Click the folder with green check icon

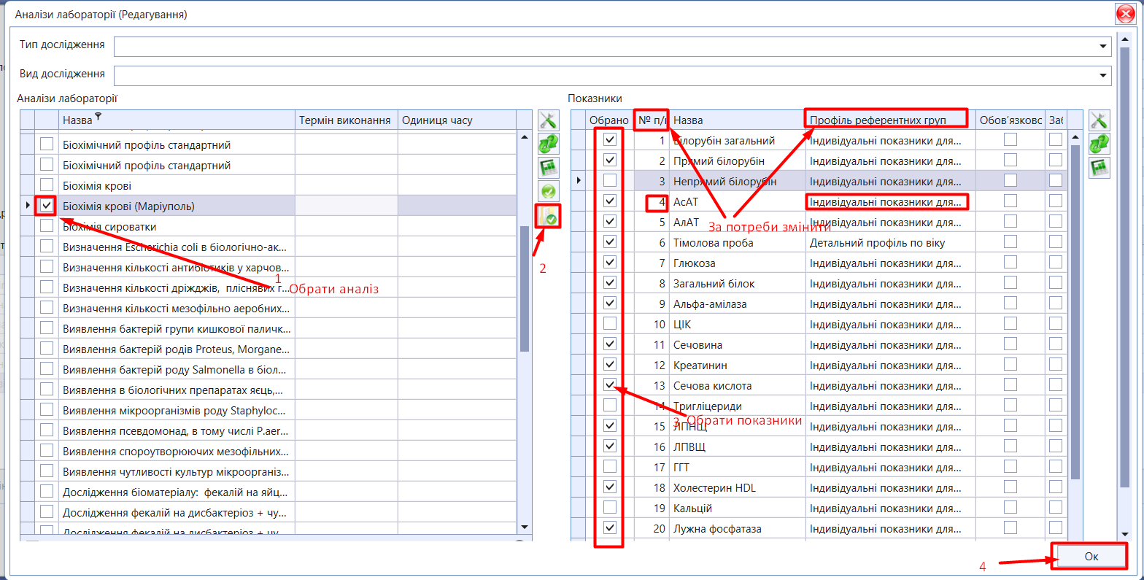point(548,215)
